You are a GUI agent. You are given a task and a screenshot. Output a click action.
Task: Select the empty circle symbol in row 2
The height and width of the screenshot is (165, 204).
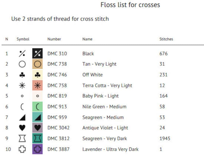pos(22,64)
